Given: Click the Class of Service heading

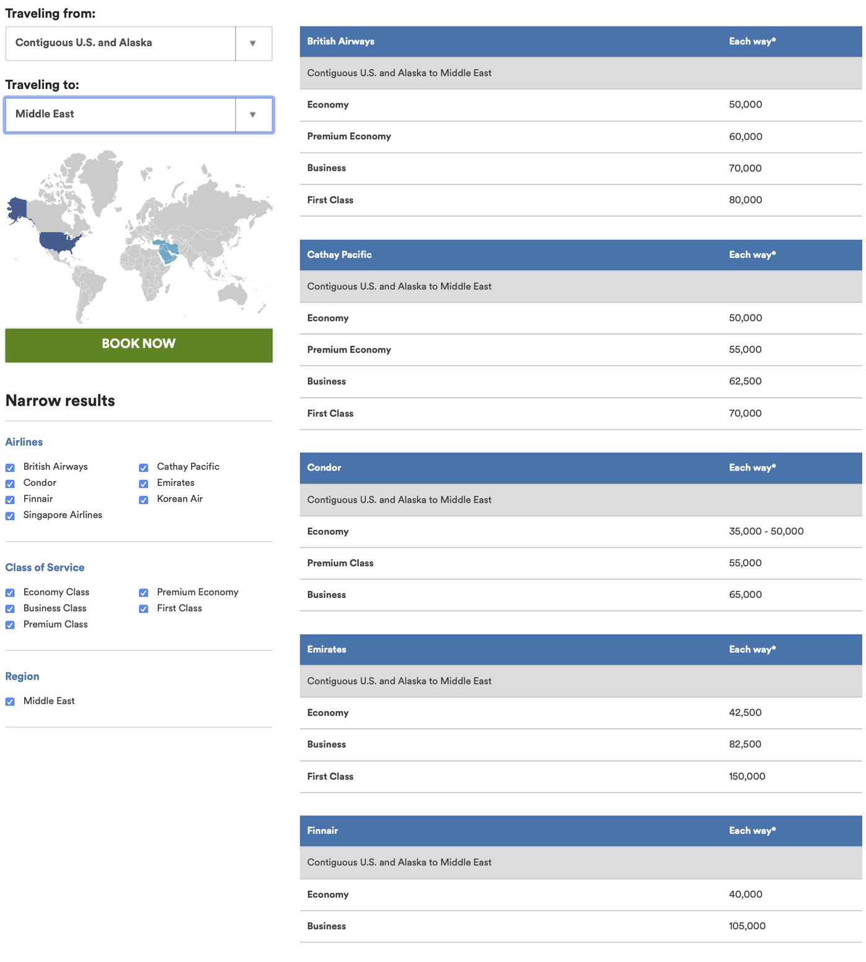Looking at the screenshot, I should click(x=45, y=568).
